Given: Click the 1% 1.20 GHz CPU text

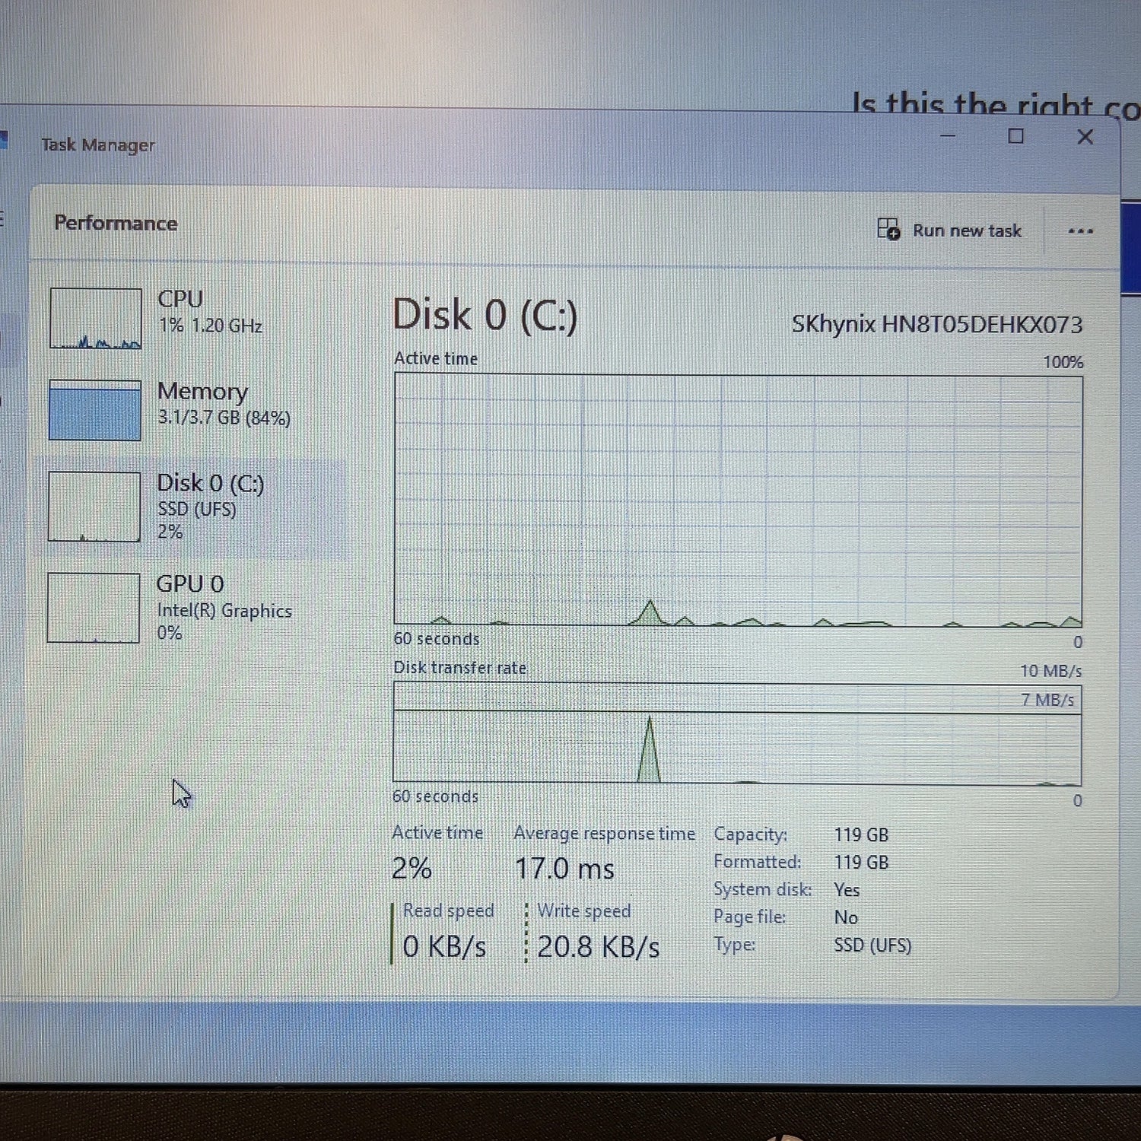Looking at the screenshot, I should [x=211, y=326].
